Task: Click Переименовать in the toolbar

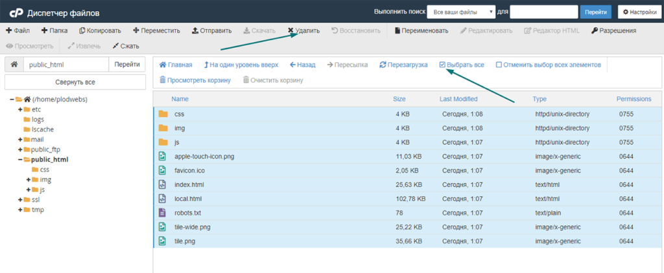Action: coord(421,30)
